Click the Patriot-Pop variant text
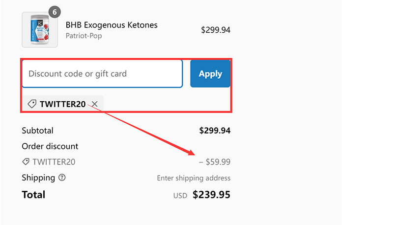Viewport: 393px width, 225px height. pyautogui.click(x=84, y=36)
